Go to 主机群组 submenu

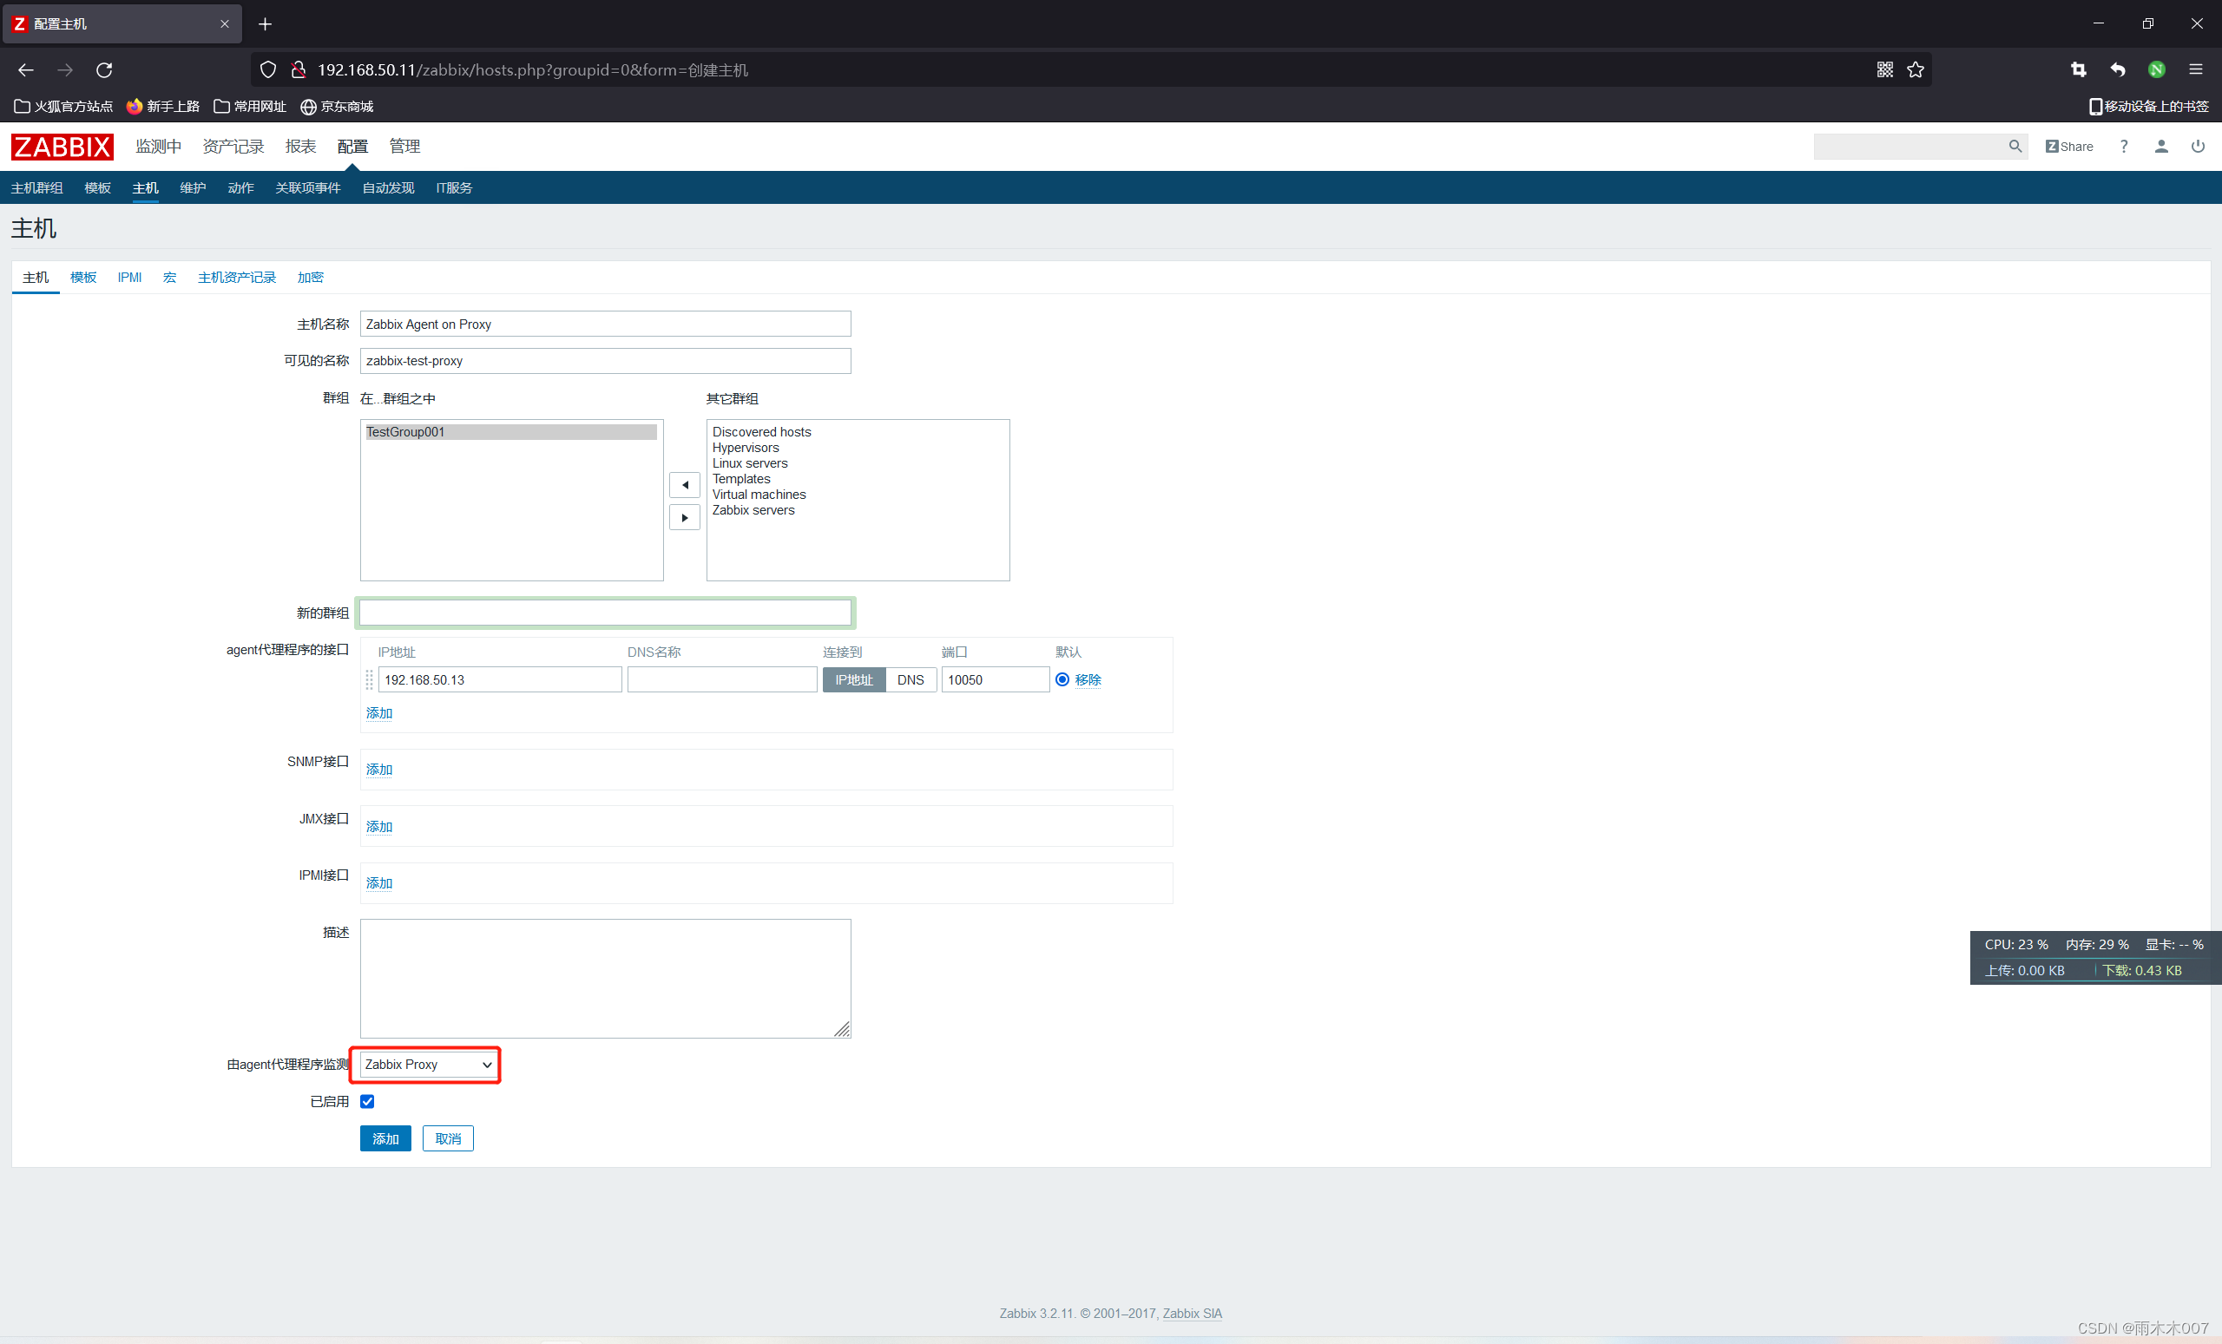tap(37, 187)
